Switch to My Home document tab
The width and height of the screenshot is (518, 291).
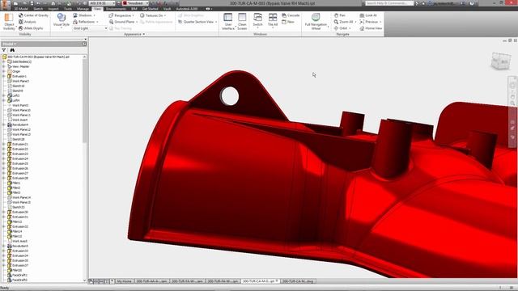(124, 281)
